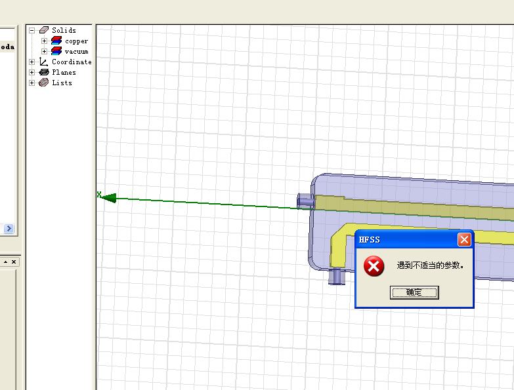Screen dimensions: 514x390
Task: Expand the Planes tree node
Action: [32, 72]
